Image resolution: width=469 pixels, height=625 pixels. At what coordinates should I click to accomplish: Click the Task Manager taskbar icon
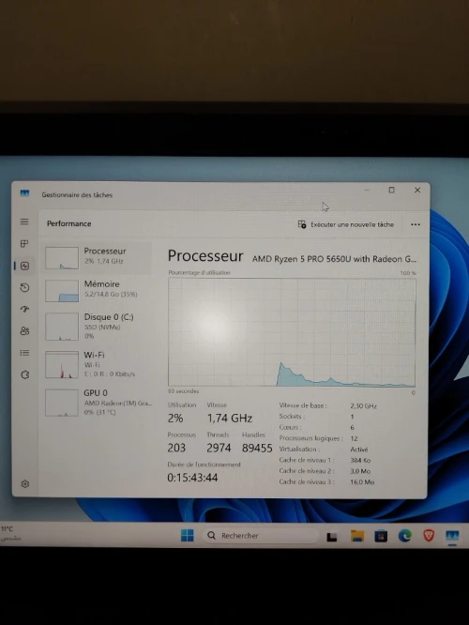coord(452,536)
